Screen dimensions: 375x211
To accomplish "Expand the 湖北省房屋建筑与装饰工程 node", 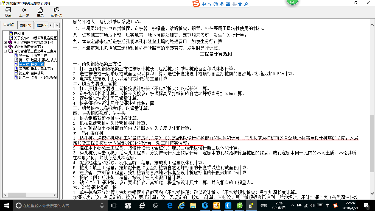I will pyautogui.click(x=5, y=42).
